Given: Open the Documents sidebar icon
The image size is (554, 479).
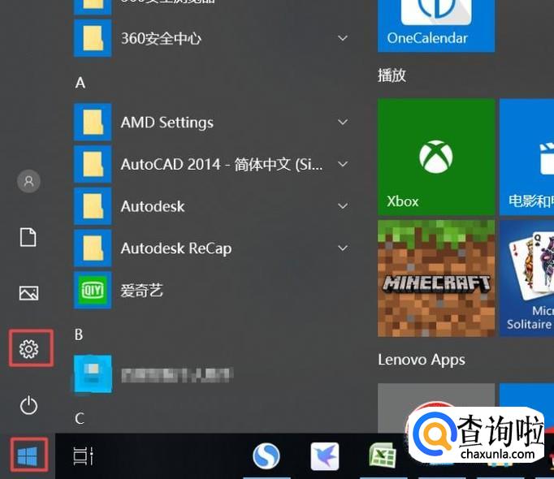Looking at the screenshot, I should 29,237.
